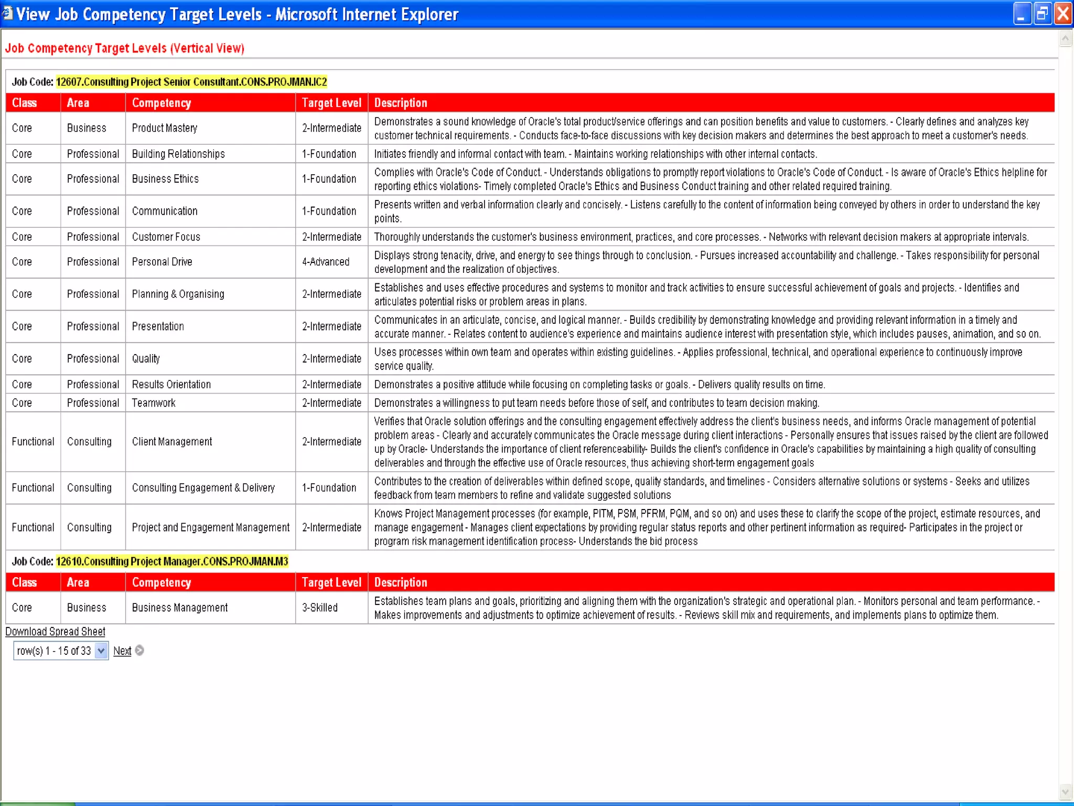Click the Business Management competency cell
Viewport: 1074px width, 806px height.
180,608
